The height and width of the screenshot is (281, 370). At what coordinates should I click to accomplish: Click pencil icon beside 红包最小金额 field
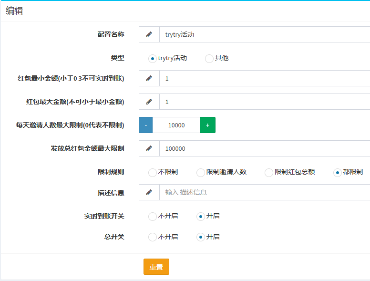pos(149,78)
